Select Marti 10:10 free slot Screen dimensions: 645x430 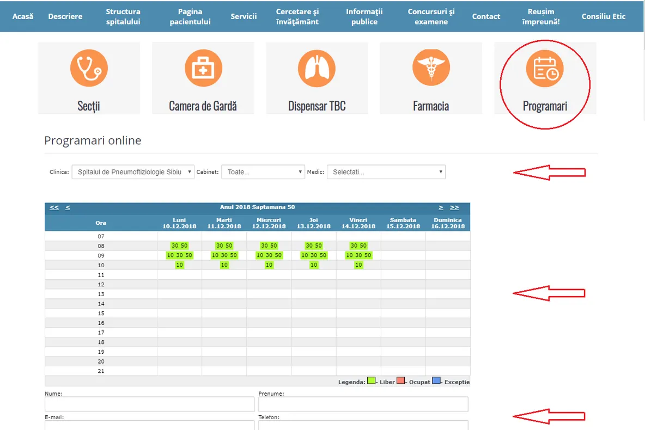click(224, 265)
